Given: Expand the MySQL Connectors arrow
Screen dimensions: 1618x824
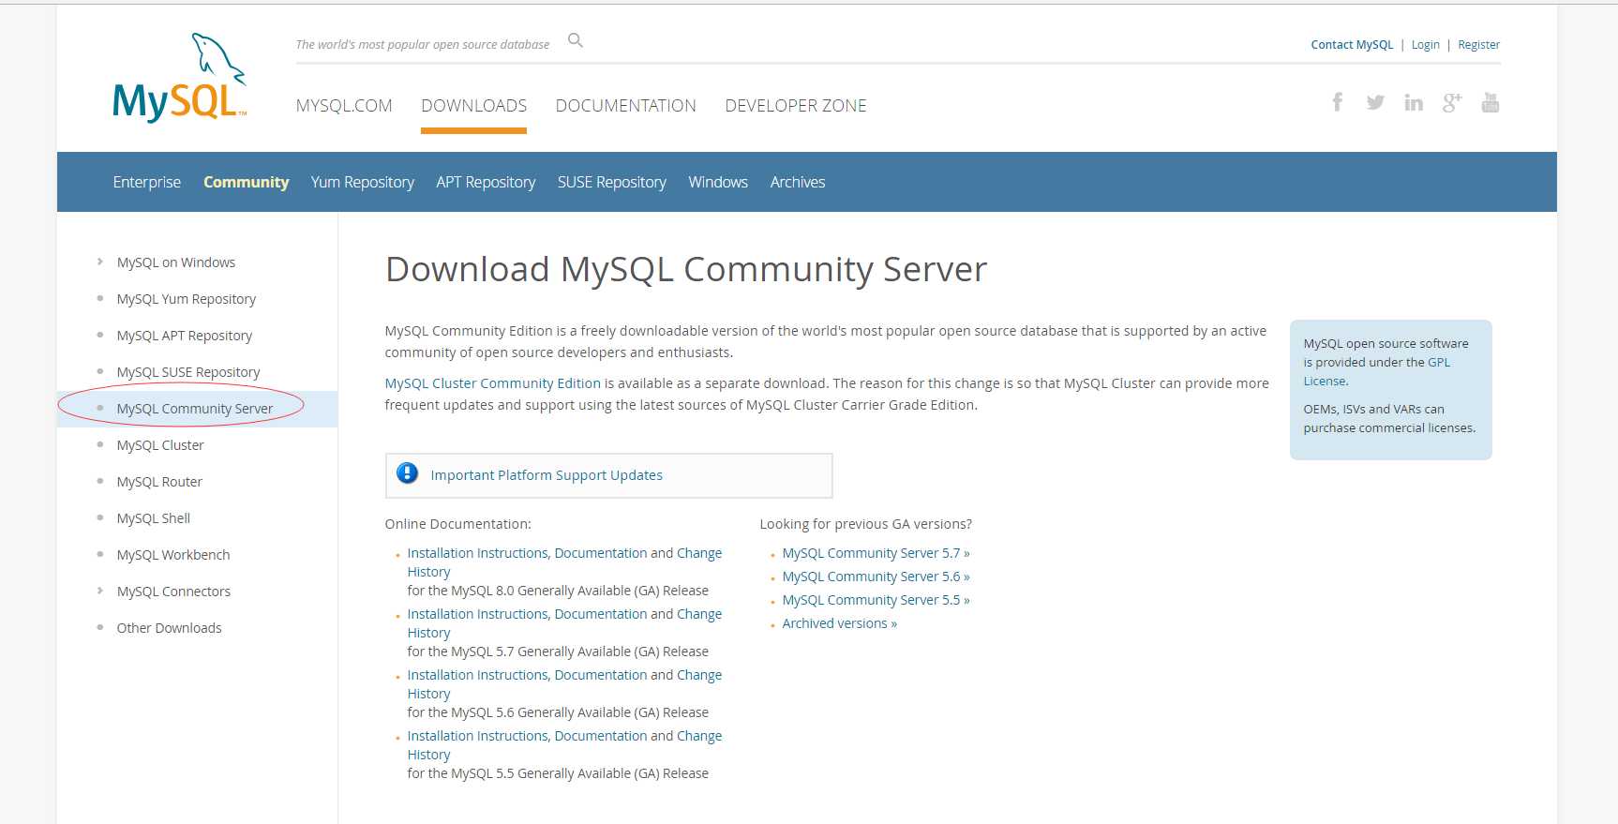Looking at the screenshot, I should click(x=99, y=591).
